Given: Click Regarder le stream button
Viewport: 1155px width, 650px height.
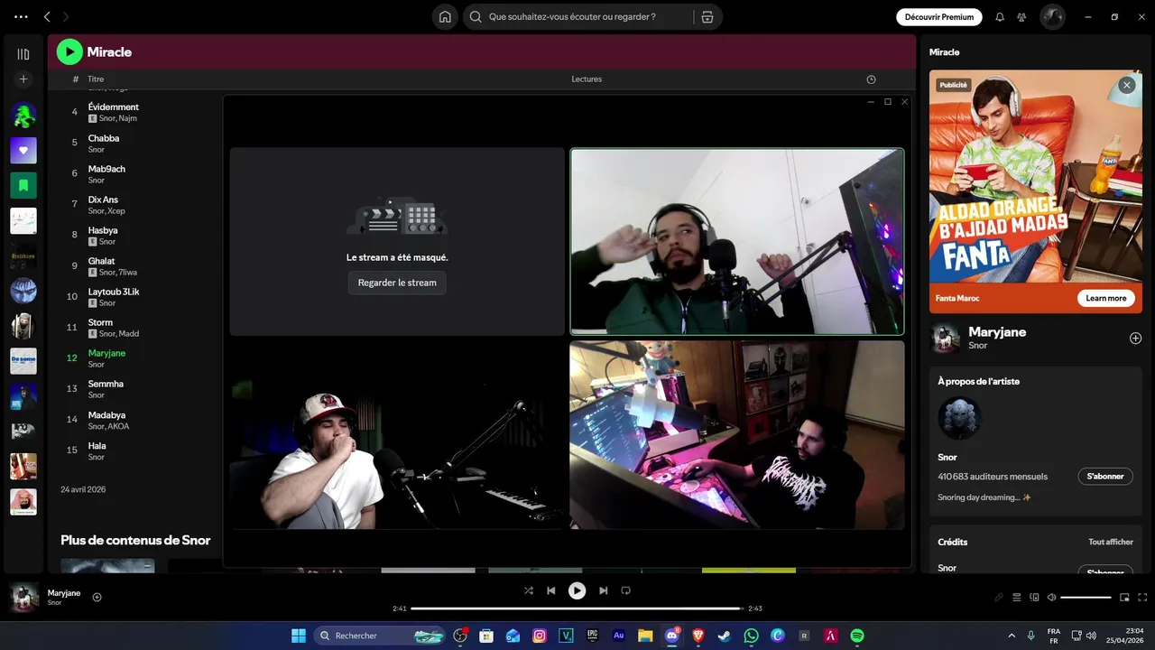Looking at the screenshot, I should click(x=397, y=283).
